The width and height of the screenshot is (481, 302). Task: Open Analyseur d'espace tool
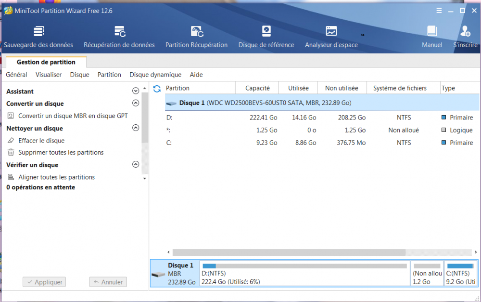point(331,32)
